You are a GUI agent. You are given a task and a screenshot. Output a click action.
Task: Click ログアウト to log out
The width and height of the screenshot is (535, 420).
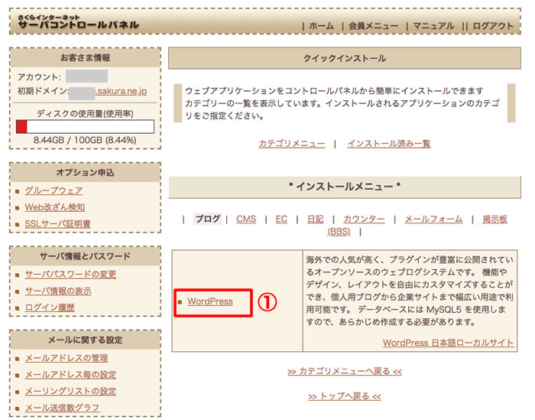tap(493, 26)
